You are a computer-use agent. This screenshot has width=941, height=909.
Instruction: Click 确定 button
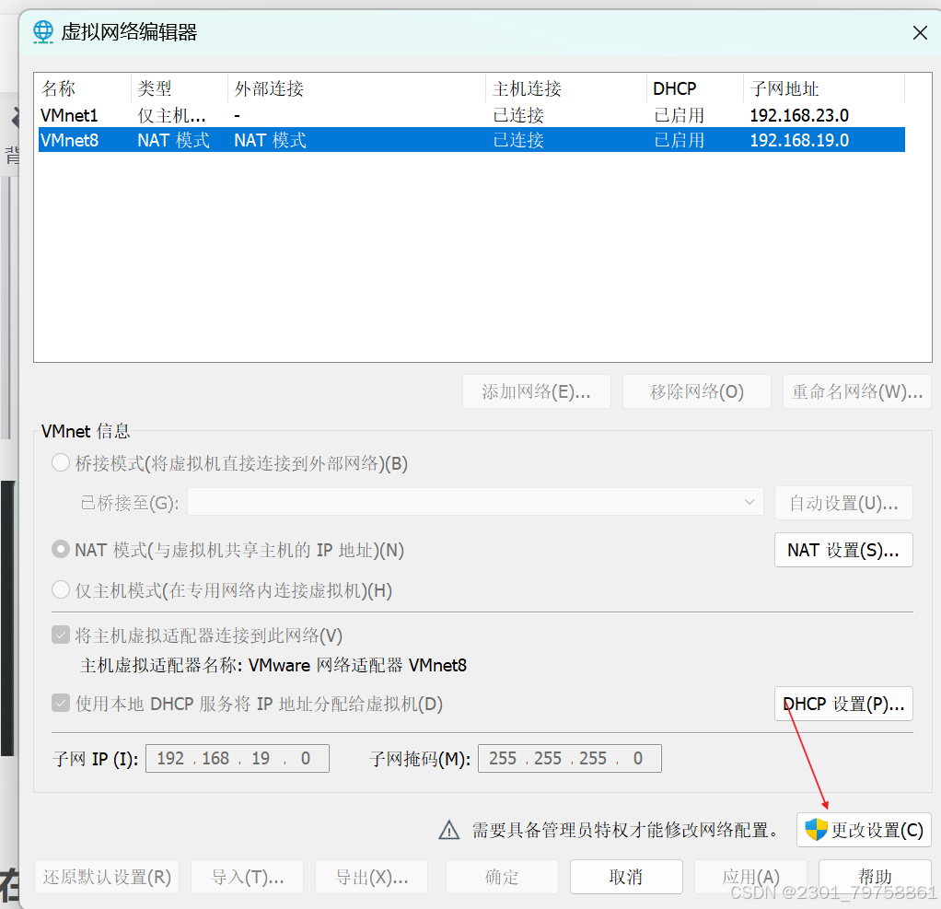[503, 877]
